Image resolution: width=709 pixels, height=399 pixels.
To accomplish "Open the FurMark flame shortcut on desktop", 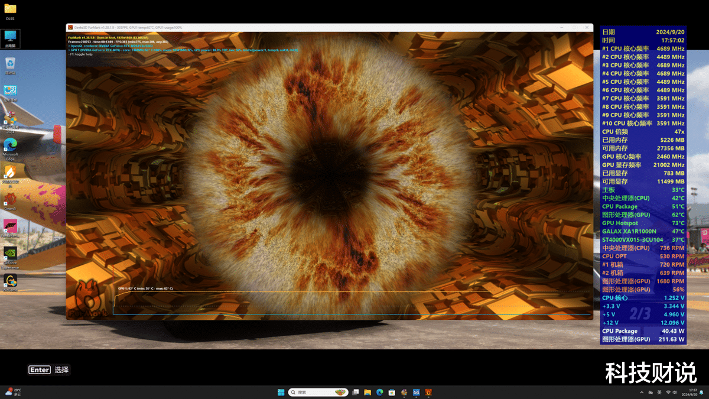I will (10, 175).
